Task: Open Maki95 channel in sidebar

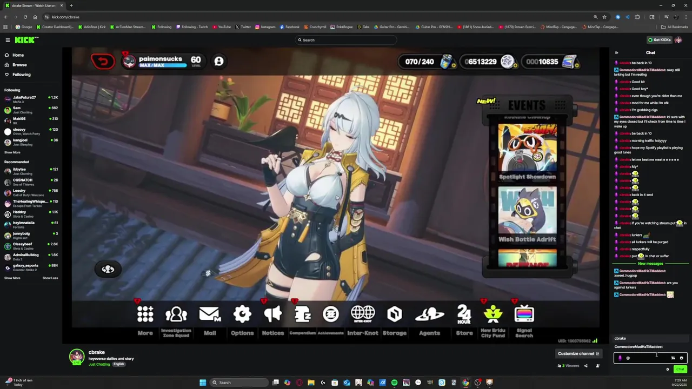Action: [x=31, y=120]
